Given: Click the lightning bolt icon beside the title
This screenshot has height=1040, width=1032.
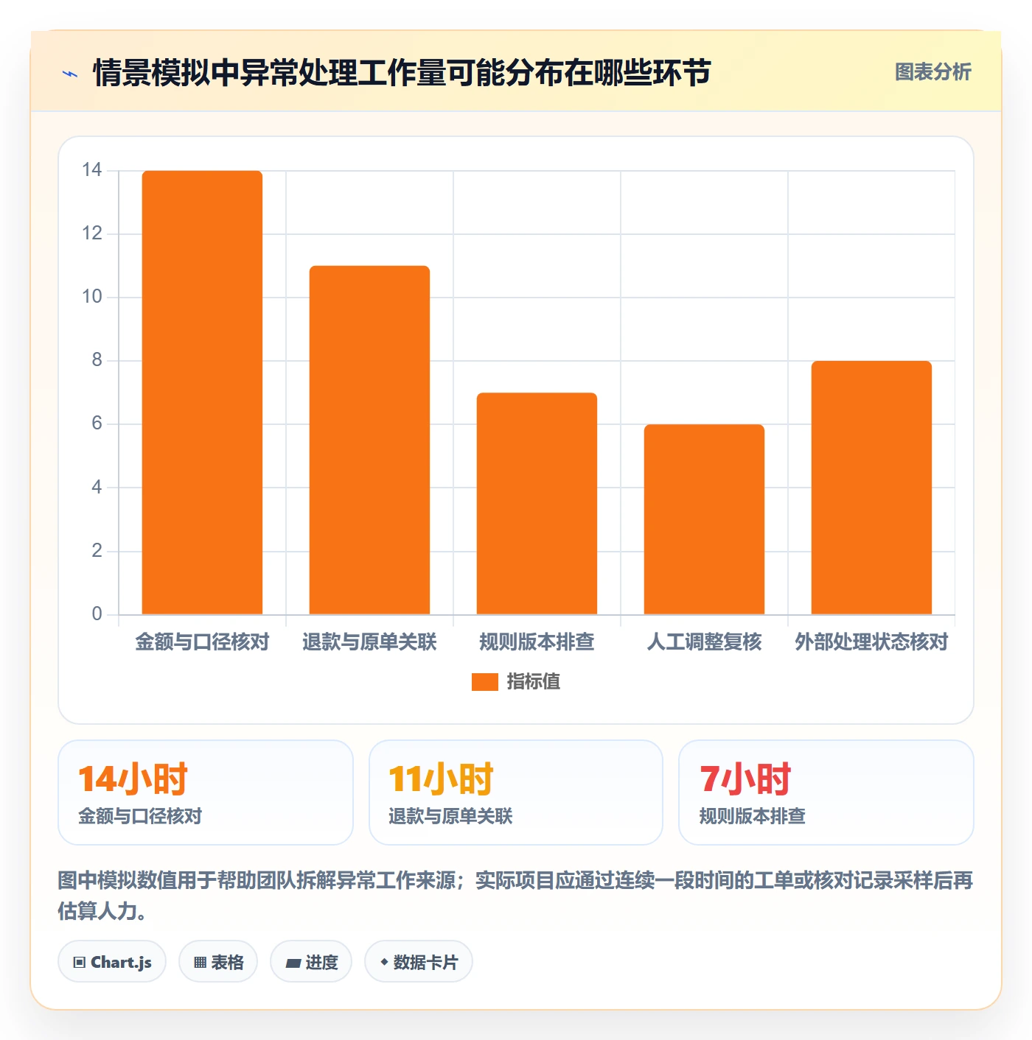Looking at the screenshot, I should coord(70,74).
